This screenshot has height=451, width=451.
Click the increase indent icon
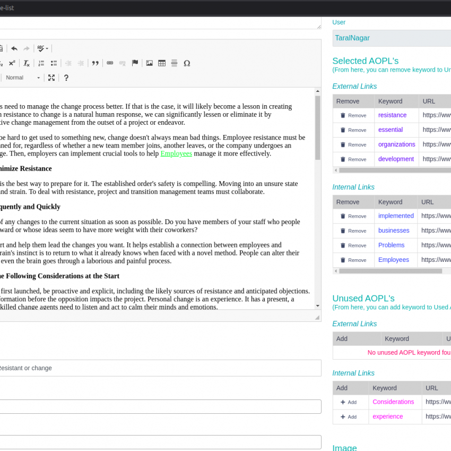81,63
